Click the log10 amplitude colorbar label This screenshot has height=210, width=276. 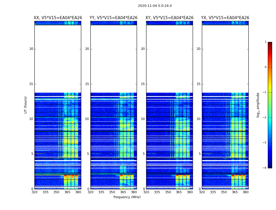(x=258, y=105)
